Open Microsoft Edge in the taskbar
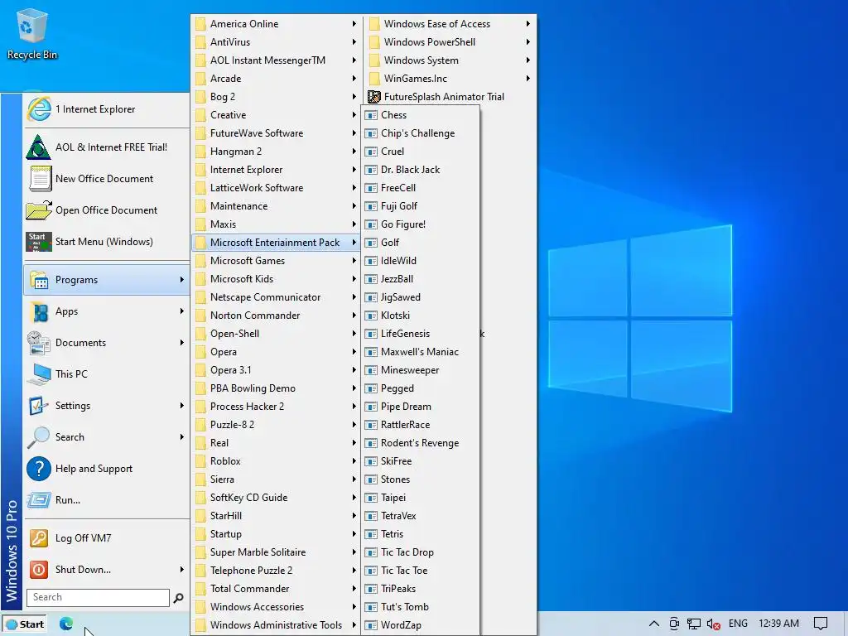 [x=66, y=624]
